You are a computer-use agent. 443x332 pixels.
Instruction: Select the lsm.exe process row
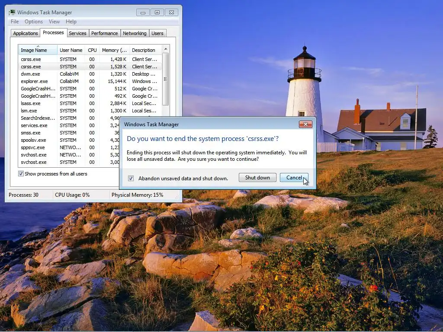click(90, 111)
